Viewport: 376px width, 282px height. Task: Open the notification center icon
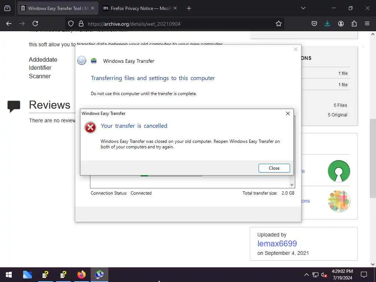click(x=364, y=275)
